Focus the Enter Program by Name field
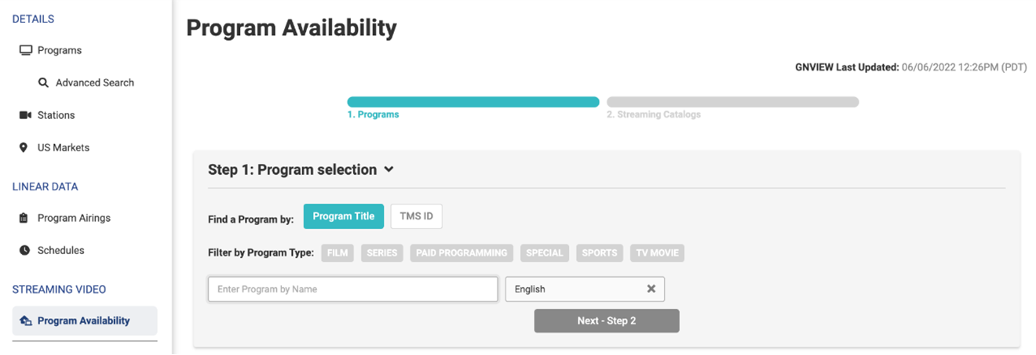1036x355 pixels. pos(352,289)
